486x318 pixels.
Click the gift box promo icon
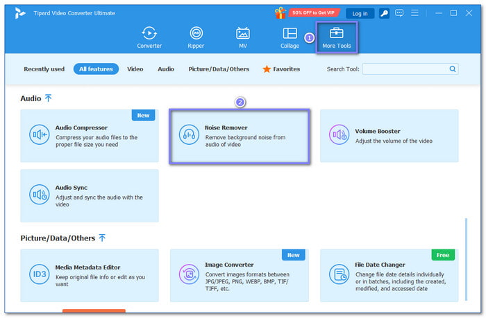(280, 13)
